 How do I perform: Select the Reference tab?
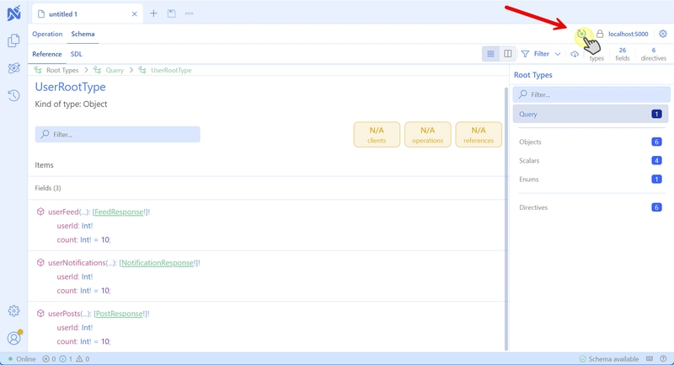[x=47, y=54]
